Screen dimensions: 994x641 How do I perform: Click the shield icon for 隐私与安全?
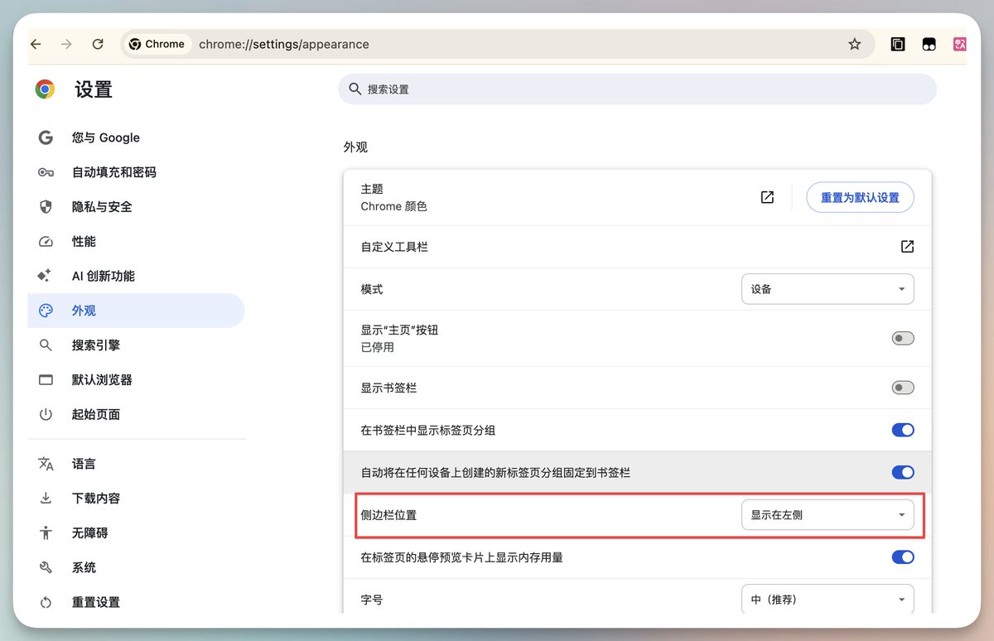[46, 207]
